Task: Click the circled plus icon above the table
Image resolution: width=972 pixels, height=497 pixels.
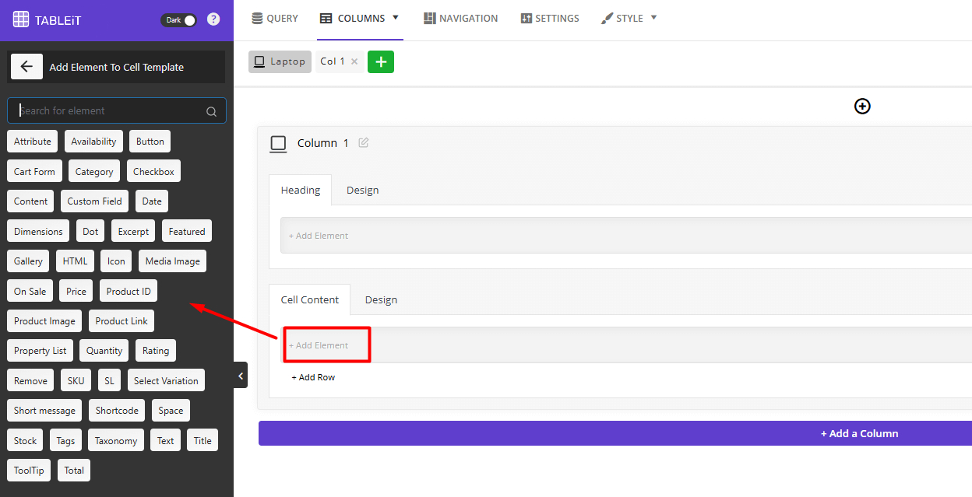Action: pos(862,106)
